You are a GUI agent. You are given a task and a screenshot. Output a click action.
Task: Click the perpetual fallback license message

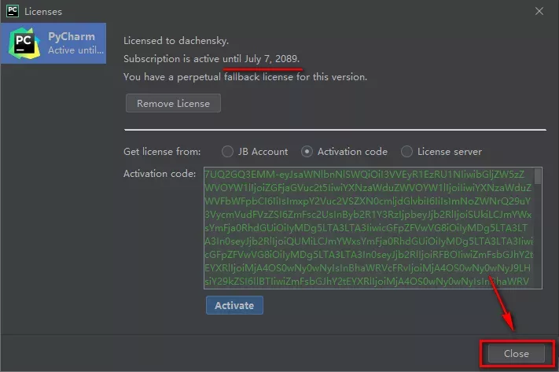(245, 77)
